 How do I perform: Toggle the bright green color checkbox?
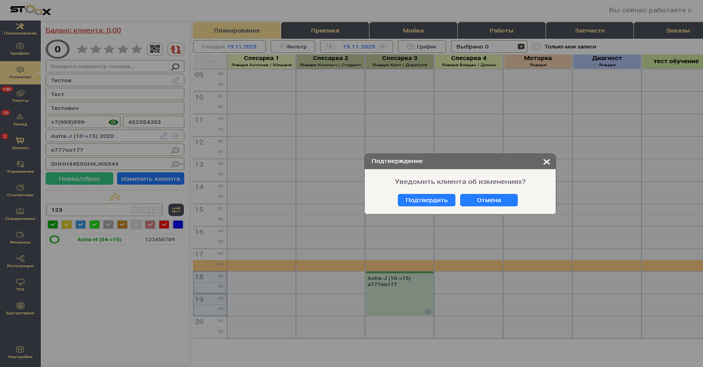pos(94,225)
